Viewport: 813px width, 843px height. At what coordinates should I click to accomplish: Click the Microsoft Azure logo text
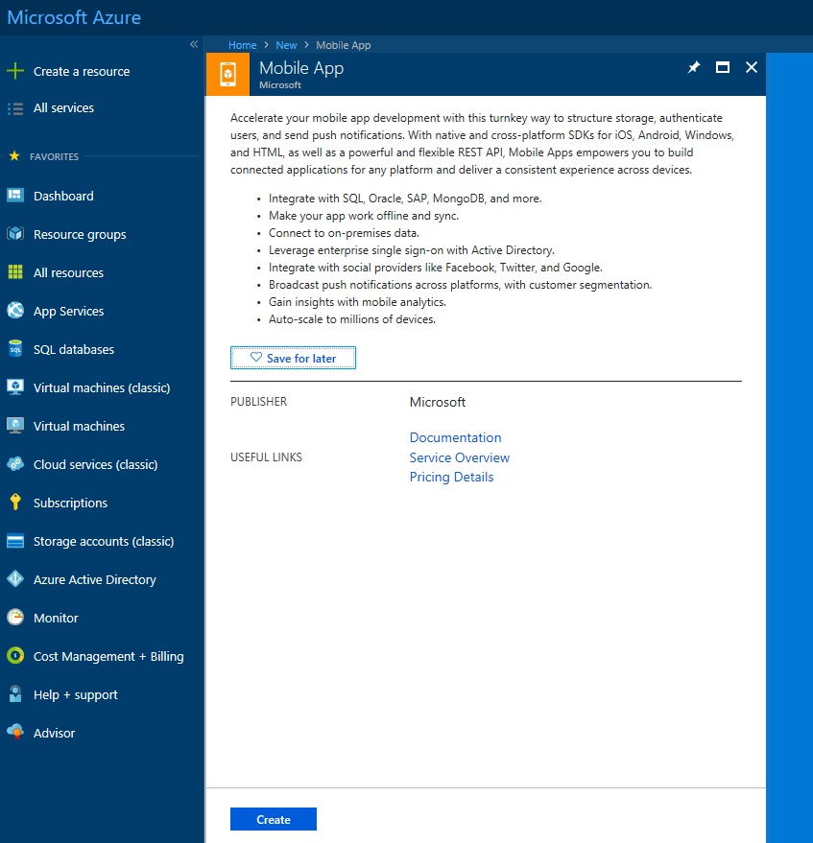point(74,17)
